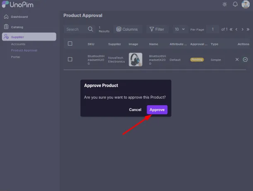Click Cancel in the Approve Product dialog
Viewport: 253px width, 191px height.
click(135, 110)
